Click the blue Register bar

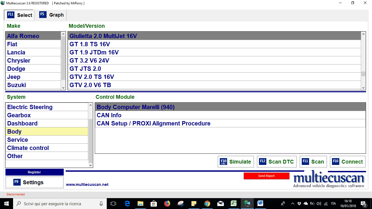pos(34,172)
